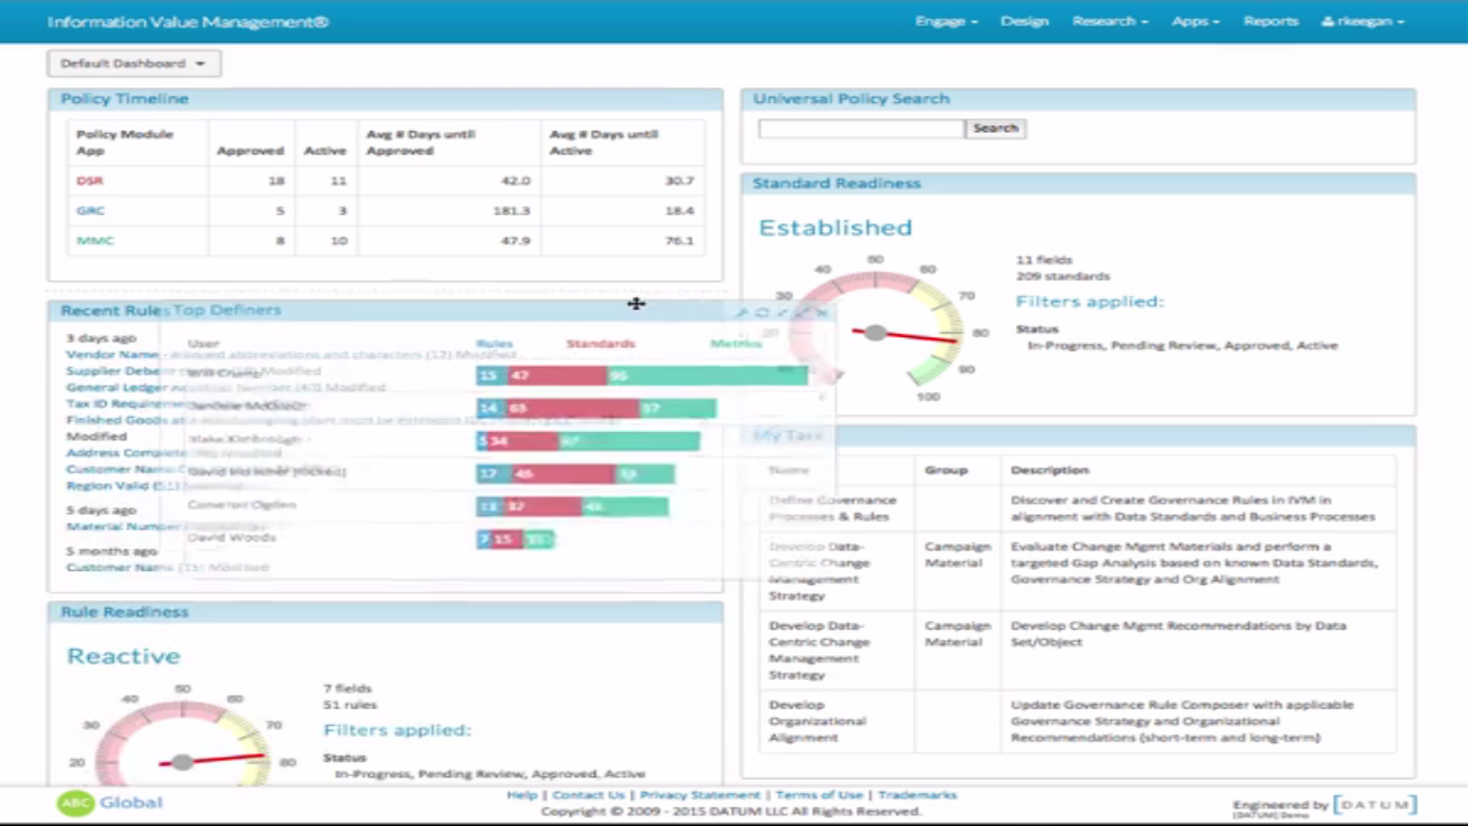
Task: Expand the Engage menu
Action: pyautogui.click(x=946, y=21)
